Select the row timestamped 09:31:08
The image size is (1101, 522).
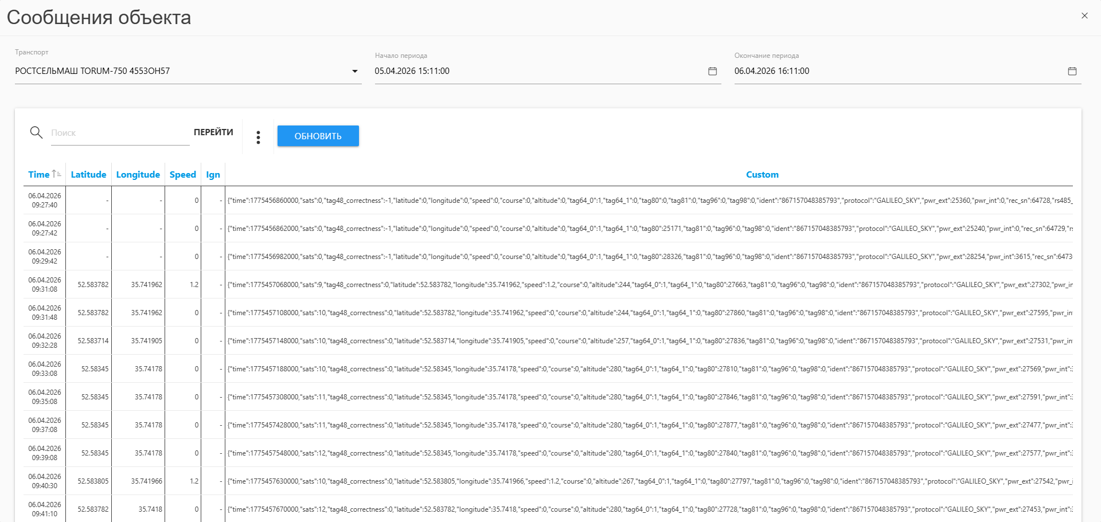pos(45,285)
